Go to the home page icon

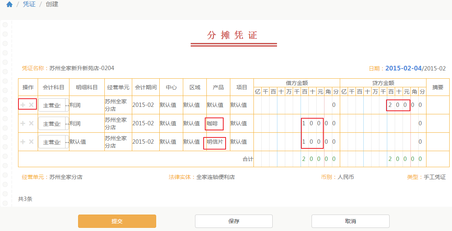pyautogui.click(x=9, y=5)
